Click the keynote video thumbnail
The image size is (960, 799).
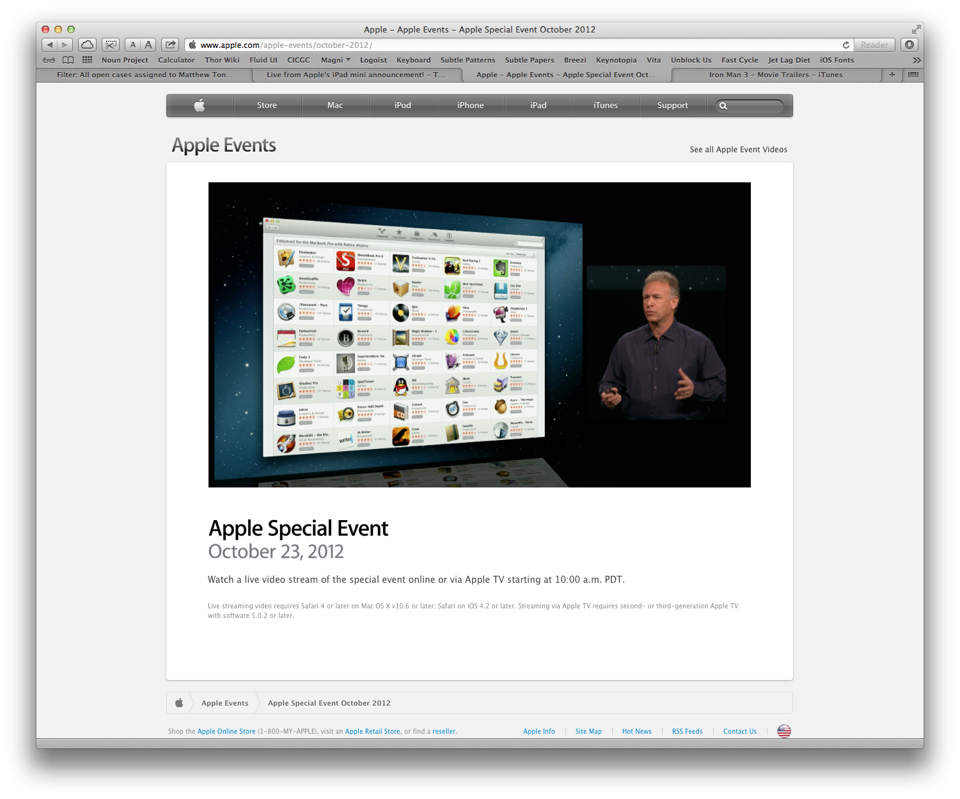point(480,335)
